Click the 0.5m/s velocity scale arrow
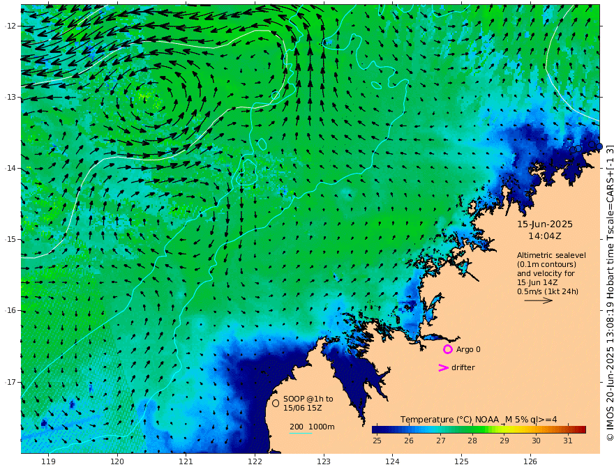Viewport: 614px width, 474px height. [539, 300]
